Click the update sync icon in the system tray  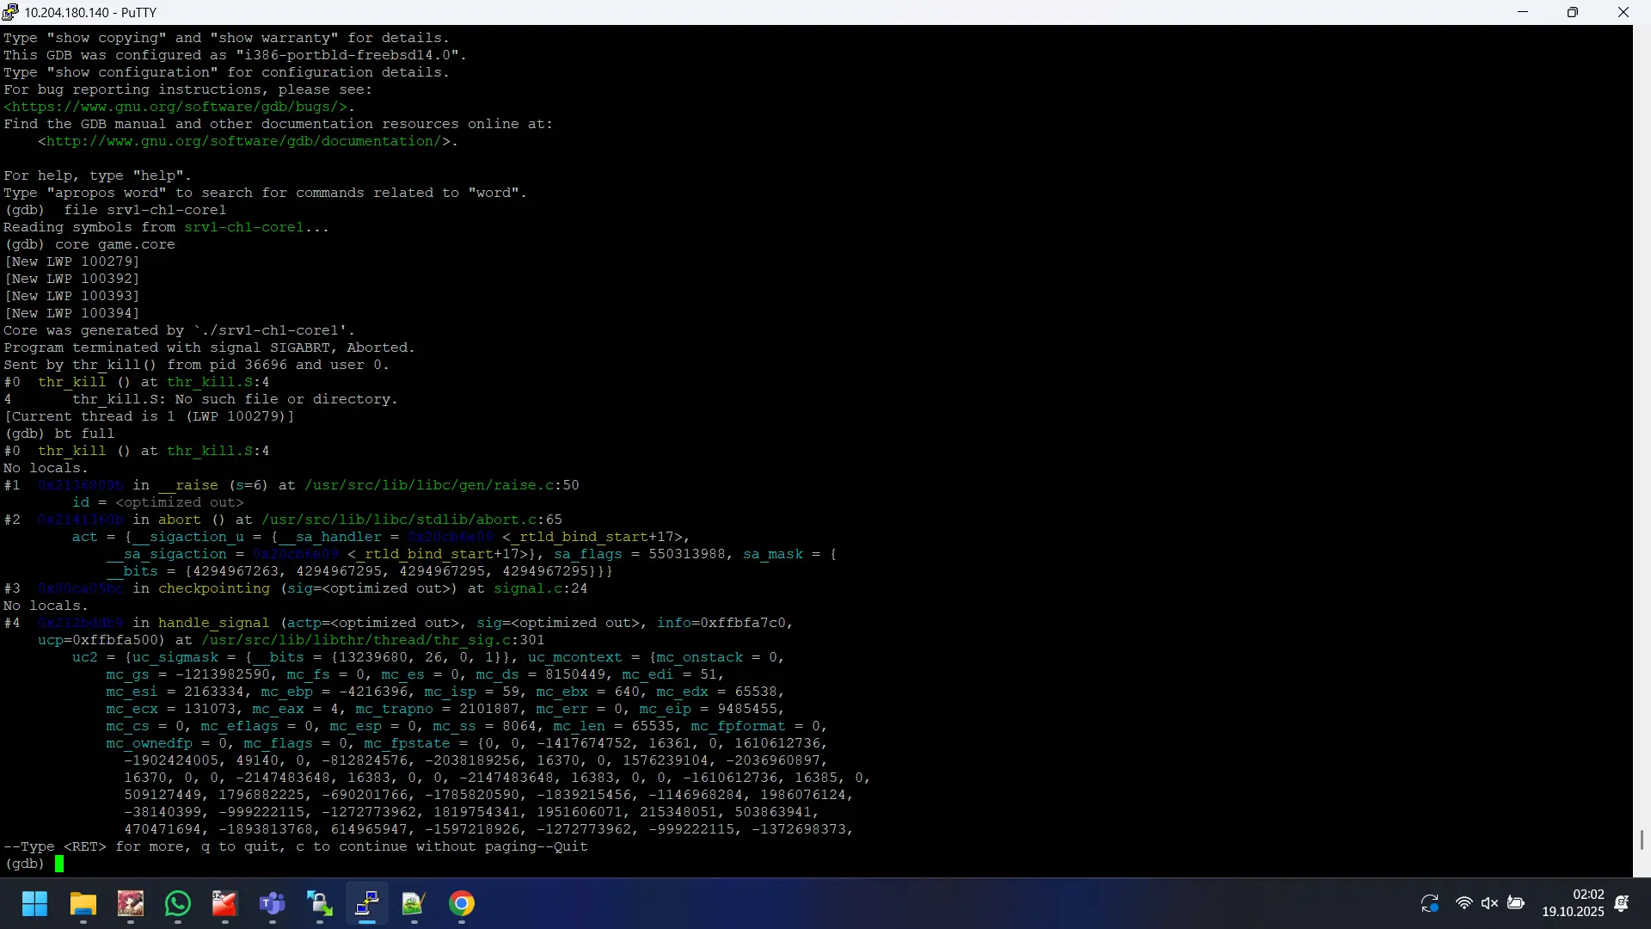pyautogui.click(x=1430, y=904)
